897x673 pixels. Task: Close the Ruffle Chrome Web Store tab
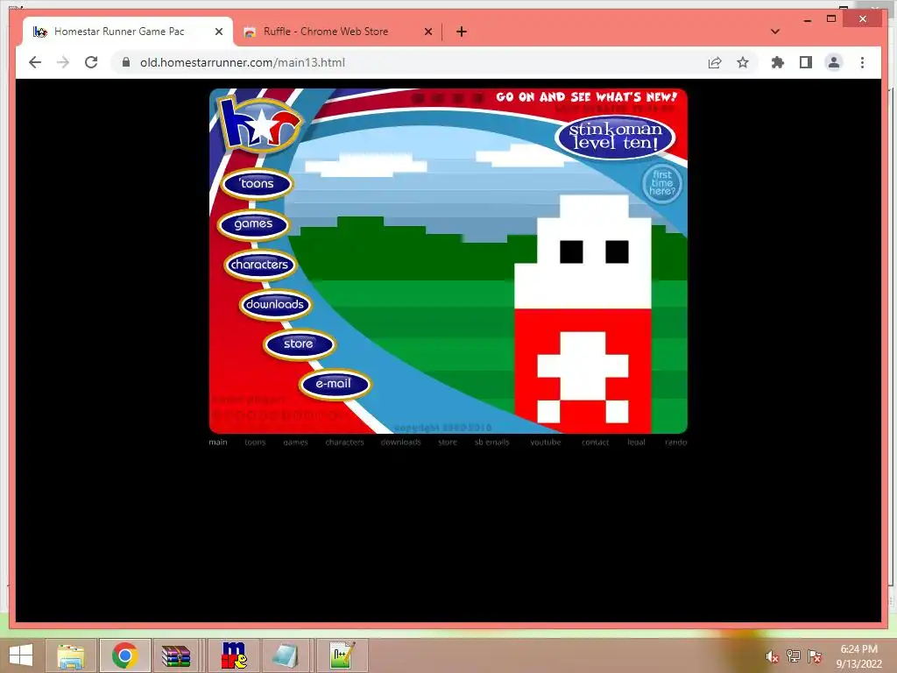coord(427,32)
